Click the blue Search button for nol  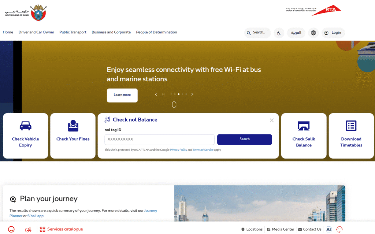coord(244,139)
